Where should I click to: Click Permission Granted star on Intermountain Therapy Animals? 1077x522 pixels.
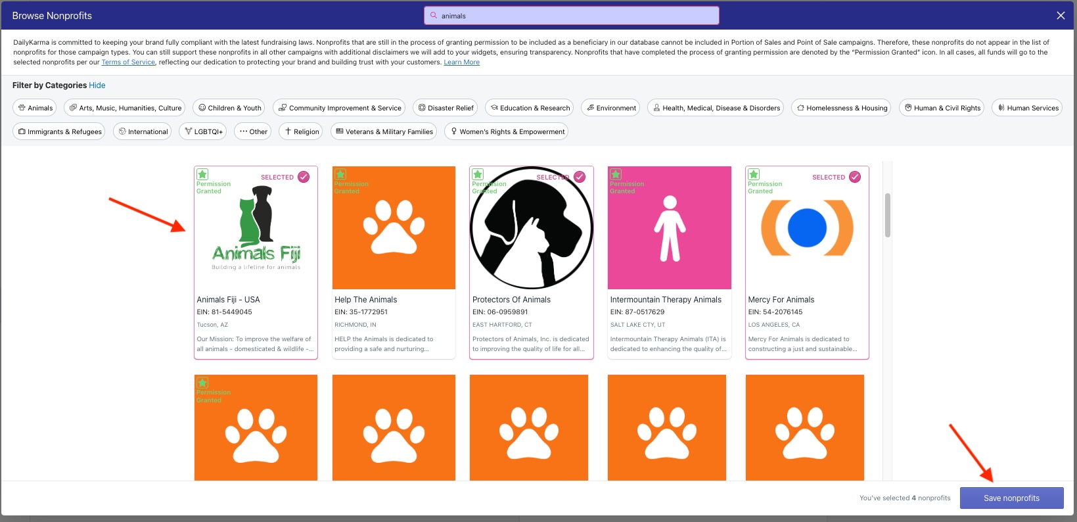616,174
